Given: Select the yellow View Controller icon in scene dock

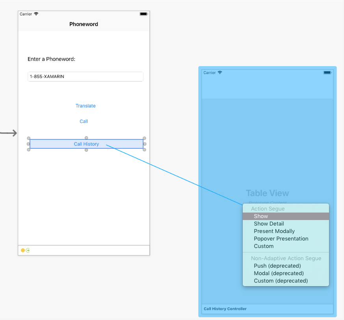Looking at the screenshot, I should point(23,250).
